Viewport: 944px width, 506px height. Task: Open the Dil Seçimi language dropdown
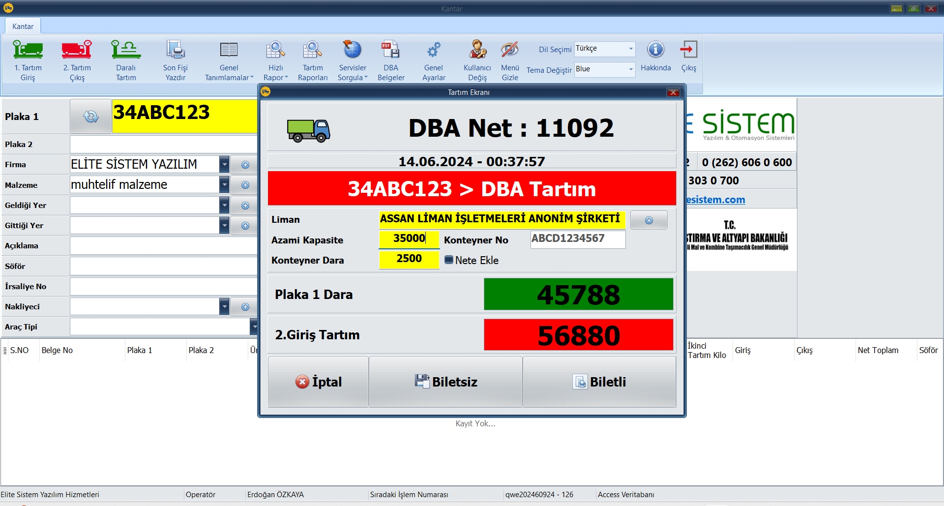point(631,49)
